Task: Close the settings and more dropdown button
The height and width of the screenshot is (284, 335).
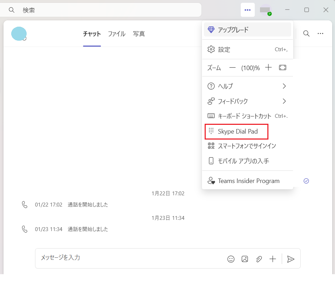Action: tap(248, 10)
